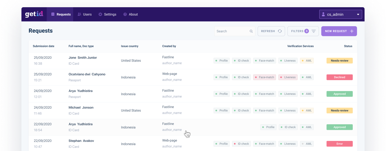Click Needs-review status for Michael Jonson
The width and height of the screenshot is (386, 151).
[x=339, y=110]
